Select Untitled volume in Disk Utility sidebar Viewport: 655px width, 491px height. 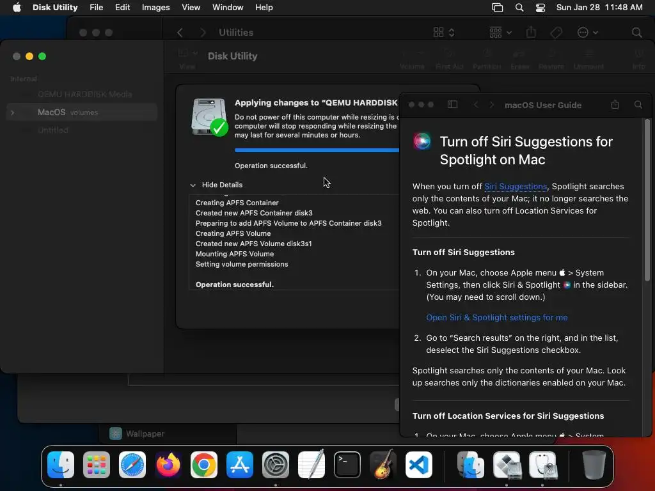tap(52, 130)
